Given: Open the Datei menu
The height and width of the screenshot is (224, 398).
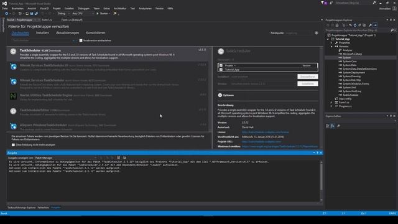Looking at the screenshot, I should [4, 8].
